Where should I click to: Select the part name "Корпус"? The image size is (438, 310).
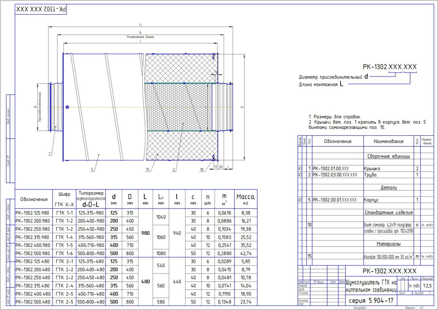tap(371, 200)
